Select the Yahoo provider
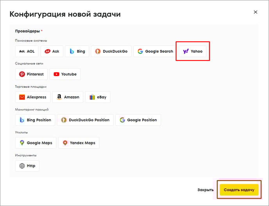269x206 pixels. click(x=192, y=51)
